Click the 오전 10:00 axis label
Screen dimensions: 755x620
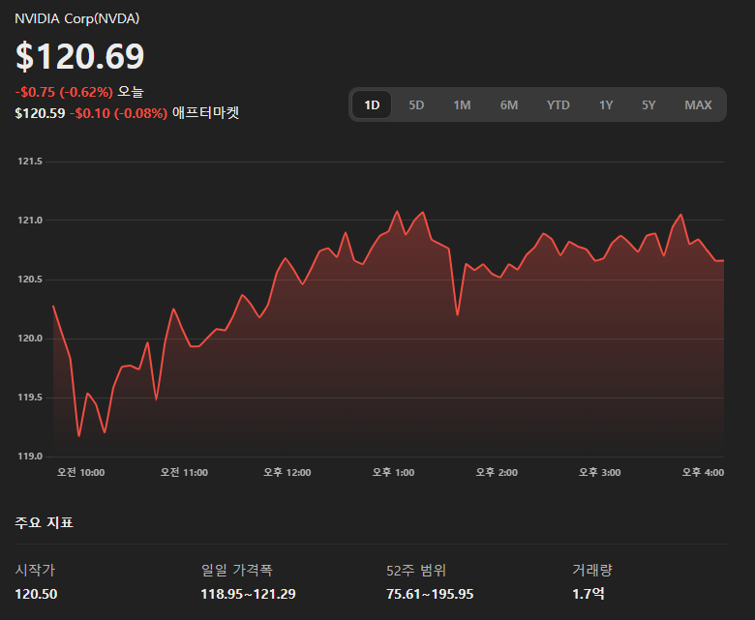[81, 473]
